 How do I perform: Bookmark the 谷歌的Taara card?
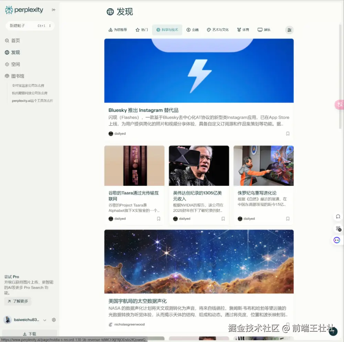coord(159,218)
